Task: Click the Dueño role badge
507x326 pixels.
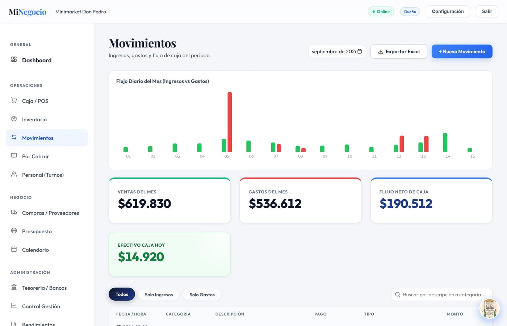Action: click(410, 12)
